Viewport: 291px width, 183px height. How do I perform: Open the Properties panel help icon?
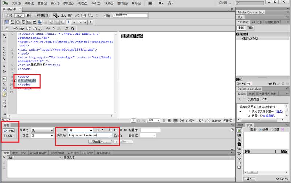coord(232,130)
